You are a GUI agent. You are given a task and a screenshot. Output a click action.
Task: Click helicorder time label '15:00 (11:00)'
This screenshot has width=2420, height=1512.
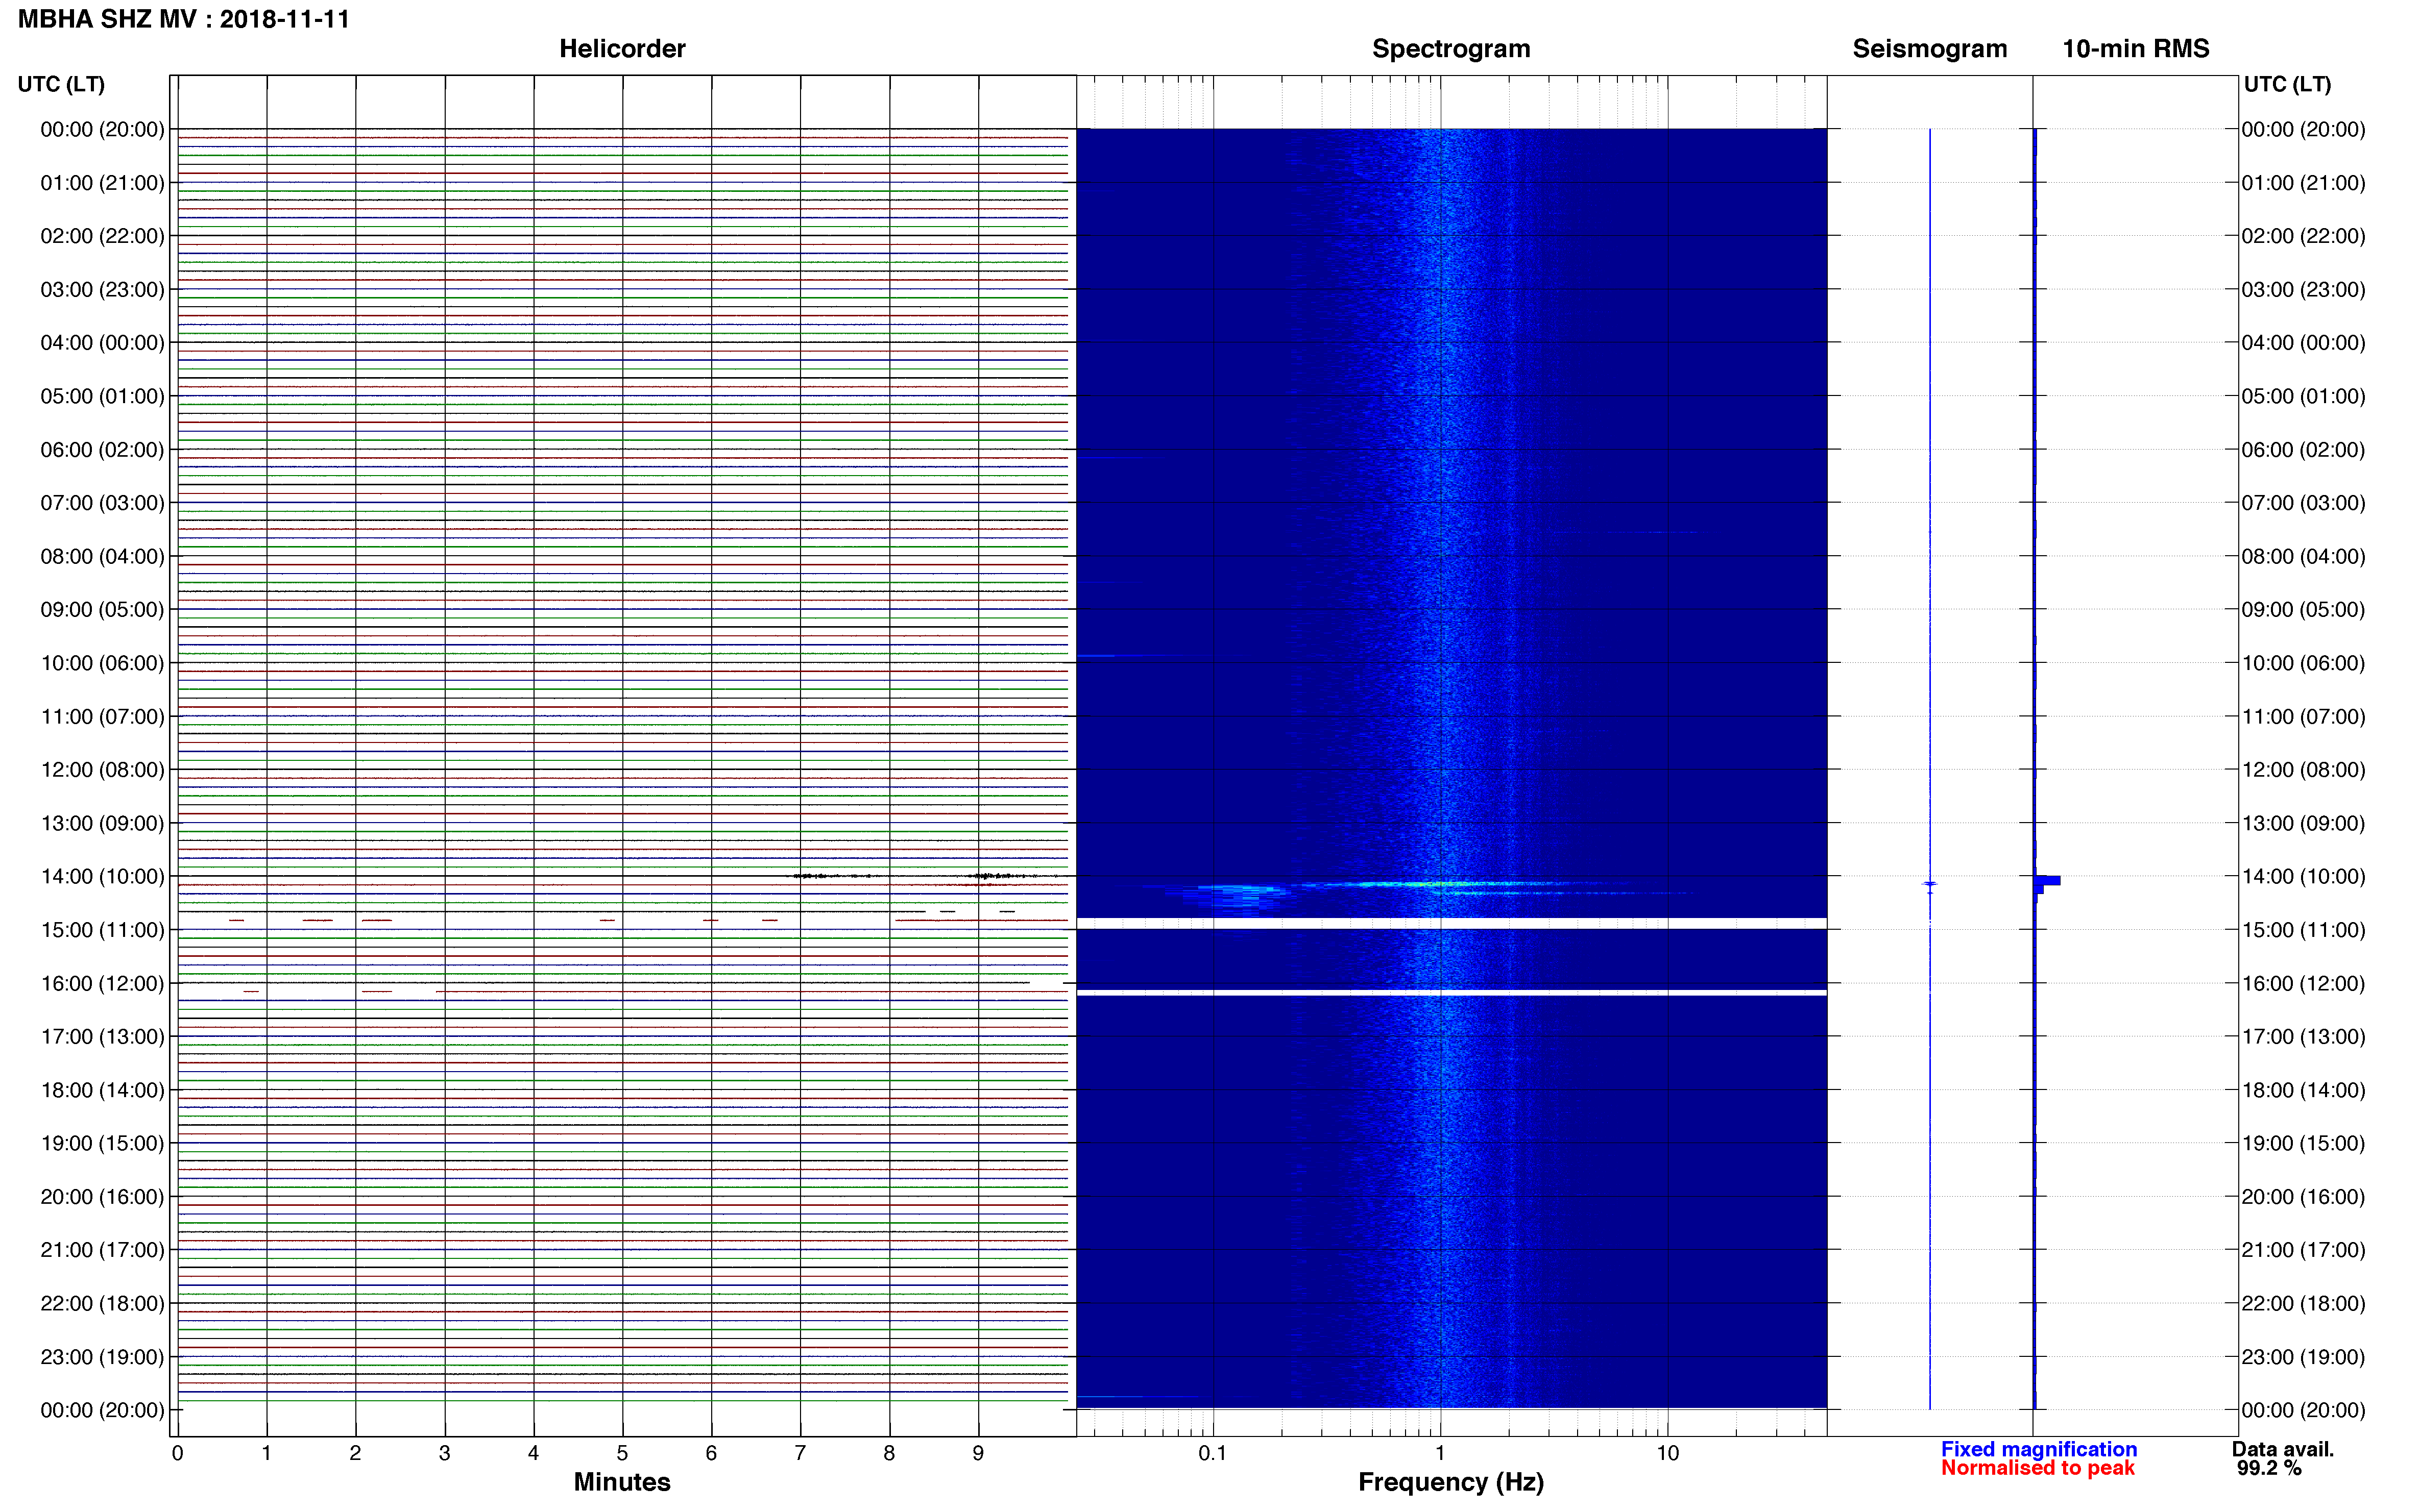(102, 930)
